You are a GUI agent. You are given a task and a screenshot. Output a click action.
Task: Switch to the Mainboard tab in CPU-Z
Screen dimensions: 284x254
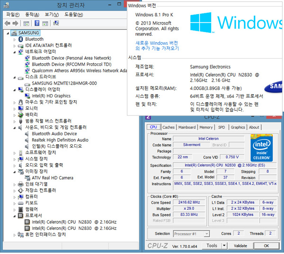[187, 127]
